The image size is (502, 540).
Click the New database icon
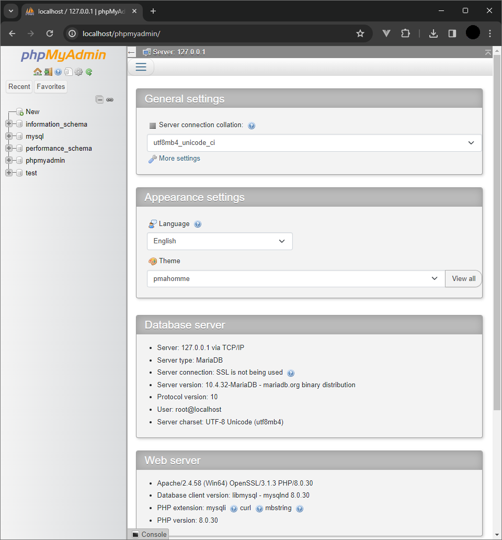(x=20, y=111)
